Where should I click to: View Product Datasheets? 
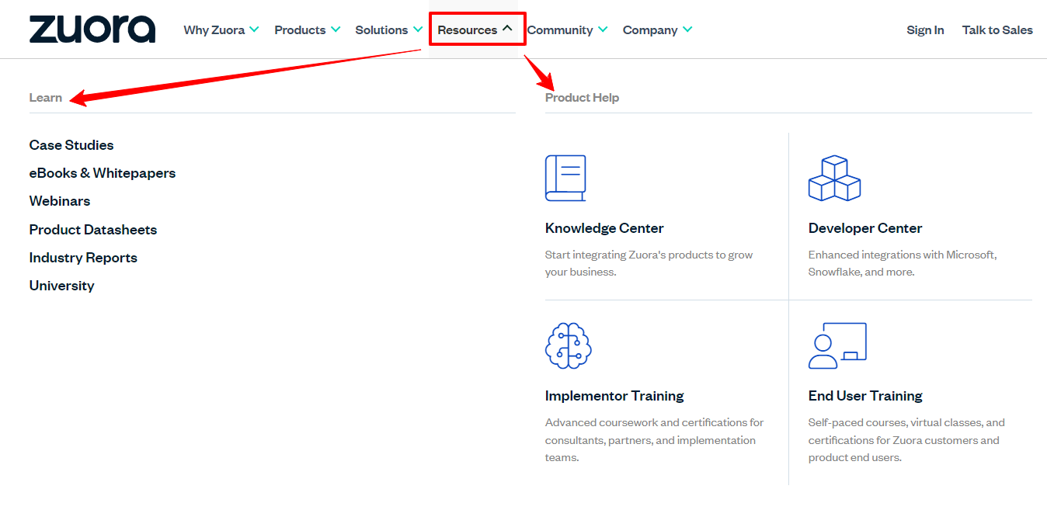tap(93, 230)
